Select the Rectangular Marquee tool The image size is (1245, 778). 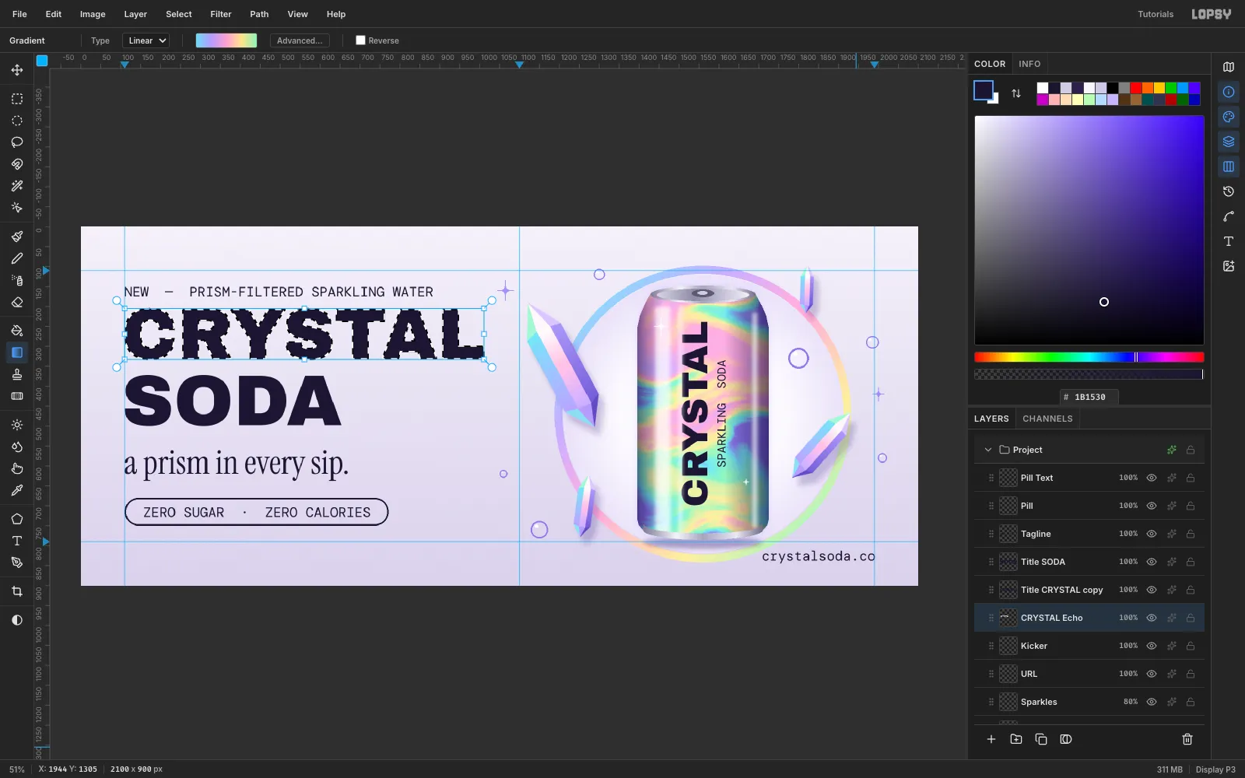[17, 99]
